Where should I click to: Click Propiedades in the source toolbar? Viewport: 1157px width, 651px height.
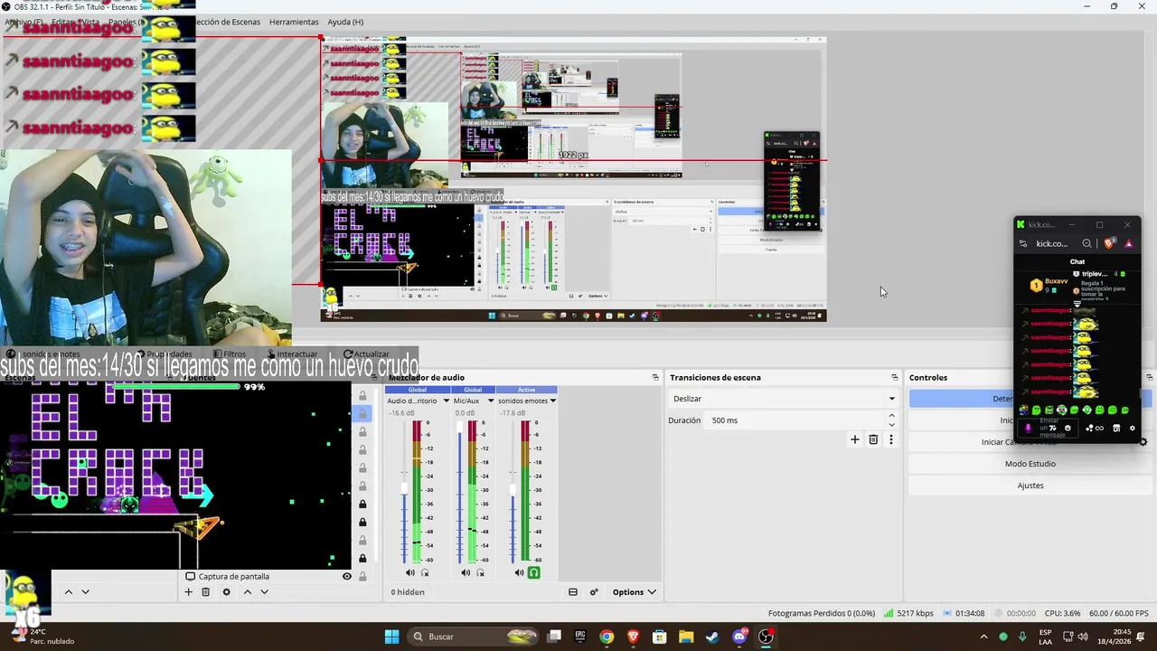tap(163, 354)
